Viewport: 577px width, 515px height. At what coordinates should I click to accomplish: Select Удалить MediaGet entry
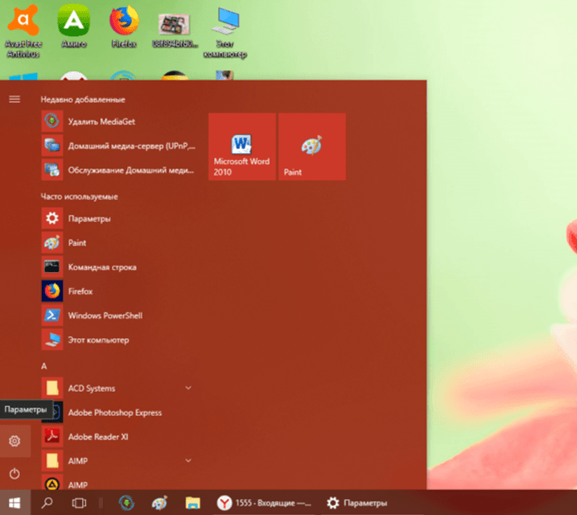(x=100, y=122)
